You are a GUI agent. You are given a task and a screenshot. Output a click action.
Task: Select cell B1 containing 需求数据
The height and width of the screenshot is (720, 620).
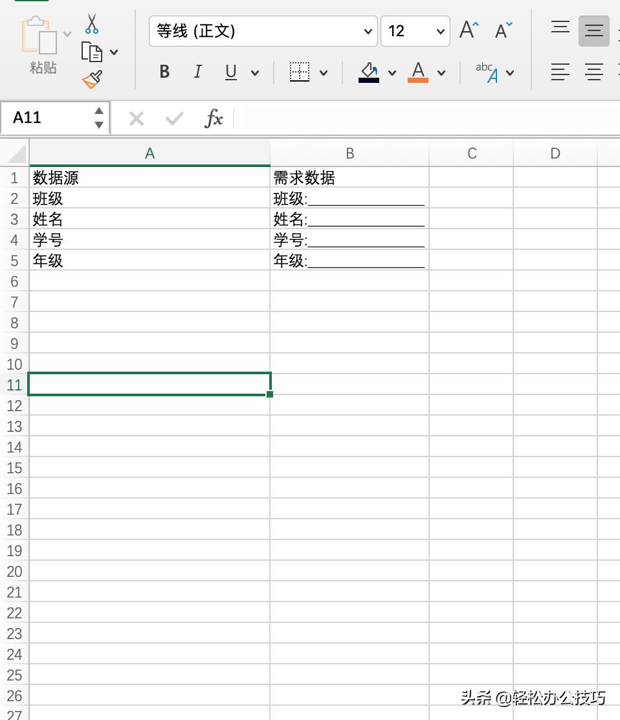click(x=349, y=177)
